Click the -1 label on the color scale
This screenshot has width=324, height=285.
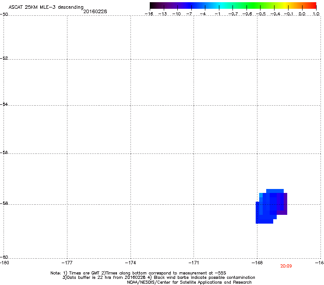217,14
